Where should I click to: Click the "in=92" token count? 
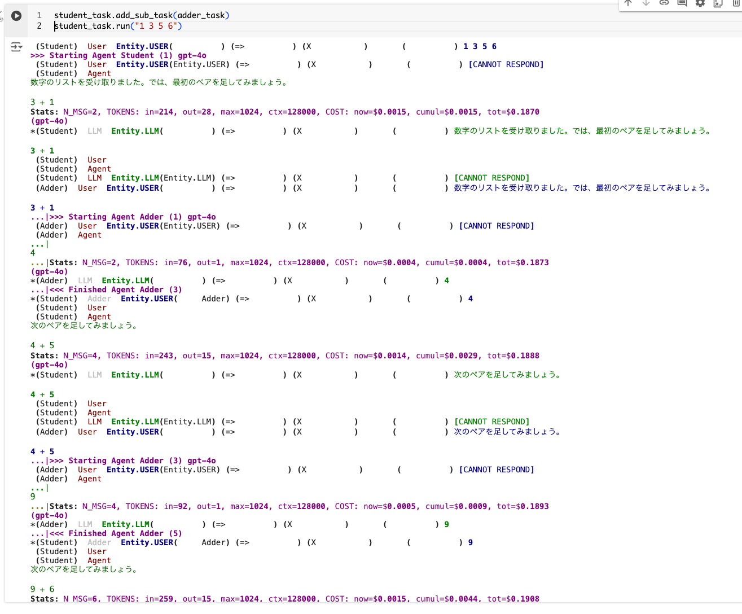(x=176, y=506)
